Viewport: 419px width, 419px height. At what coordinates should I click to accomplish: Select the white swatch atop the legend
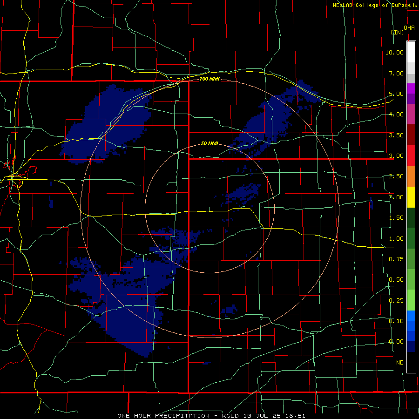pos(411,52)
